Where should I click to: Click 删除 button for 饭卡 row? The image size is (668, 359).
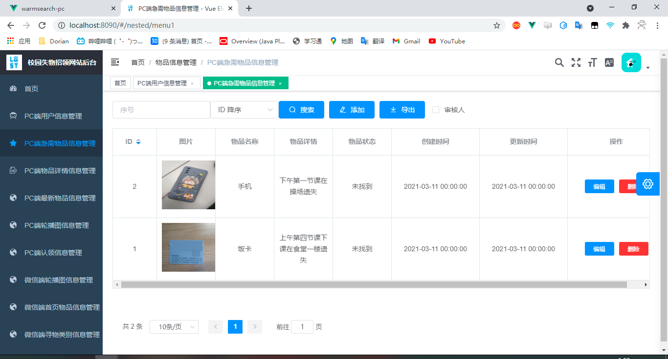click(x=634, y=249)
